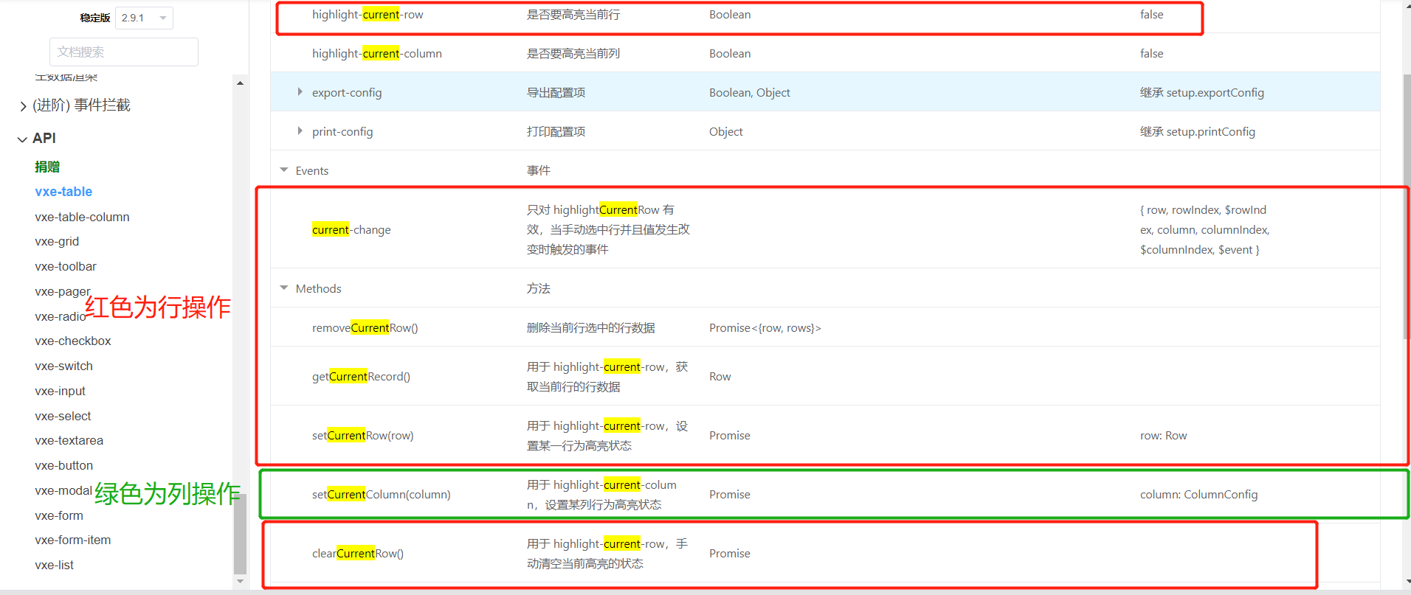
Task: Collapse the Events group
Action: [x=284, y=170]
